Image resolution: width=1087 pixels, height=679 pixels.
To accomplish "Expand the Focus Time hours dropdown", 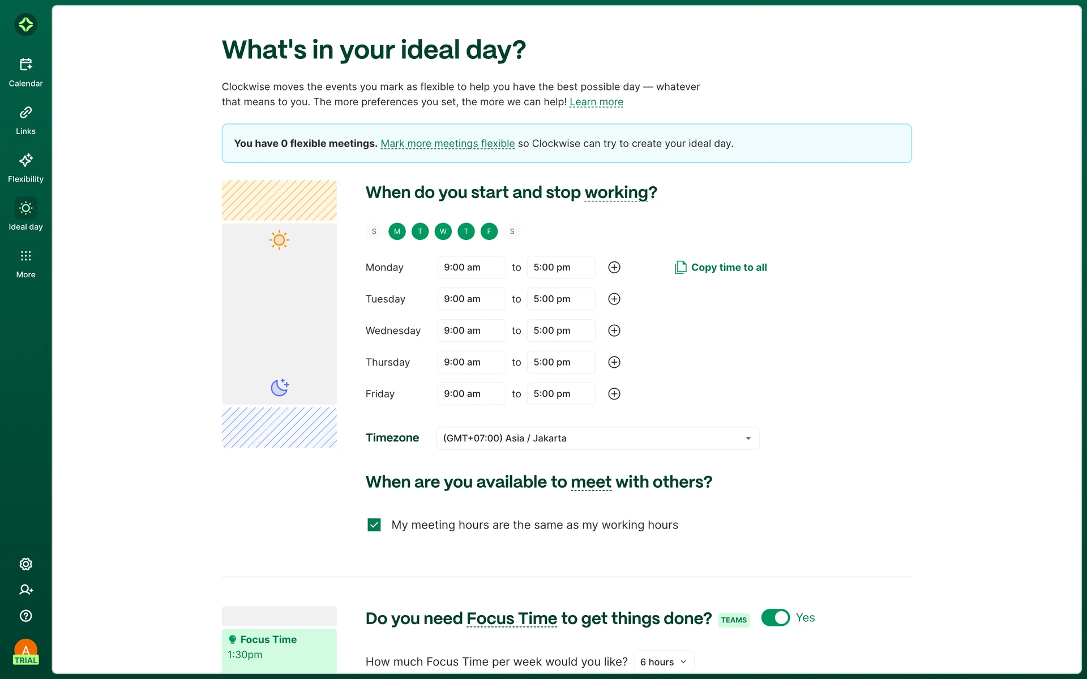I will click(x=664, y=662).
